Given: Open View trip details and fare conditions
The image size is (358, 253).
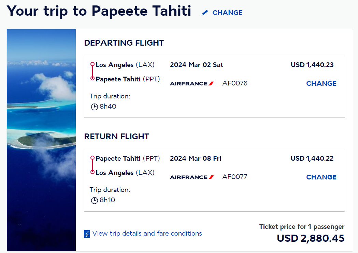Looking at the screenshot, I should (x=147, y=233).
